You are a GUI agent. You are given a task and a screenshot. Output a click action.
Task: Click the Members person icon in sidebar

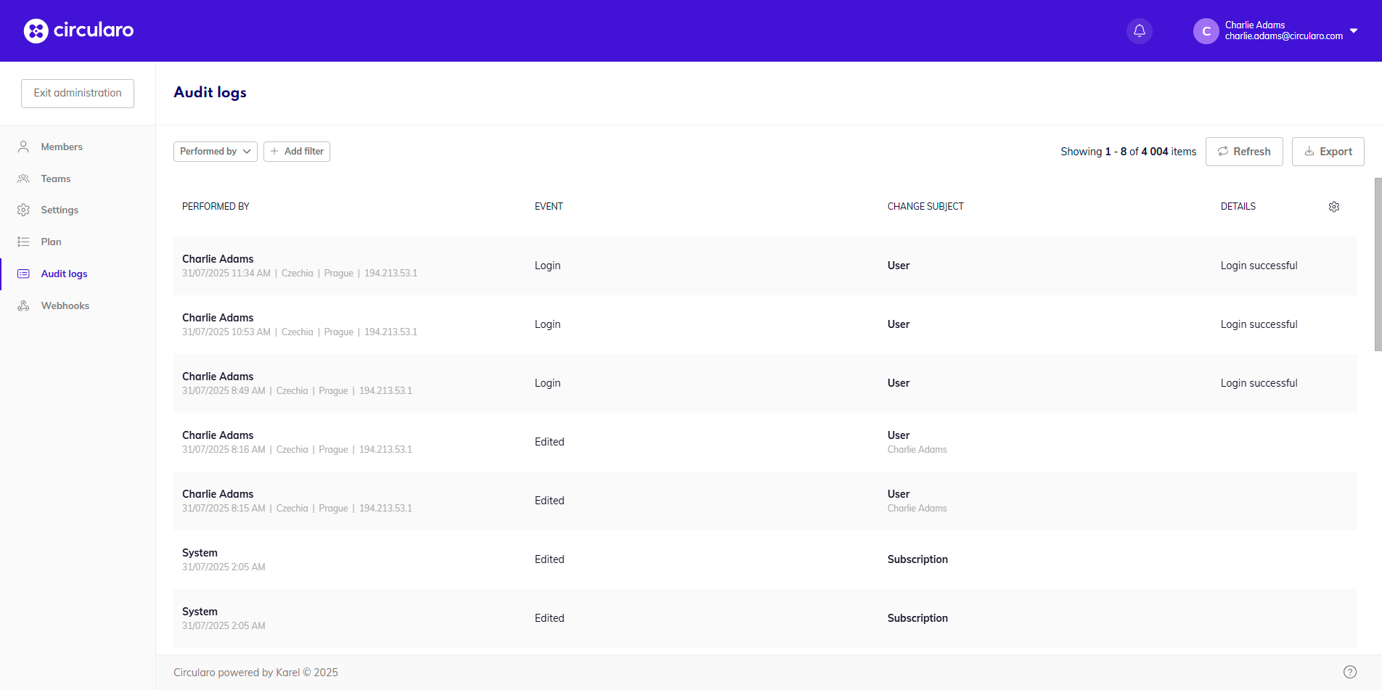tap(23, 147)
